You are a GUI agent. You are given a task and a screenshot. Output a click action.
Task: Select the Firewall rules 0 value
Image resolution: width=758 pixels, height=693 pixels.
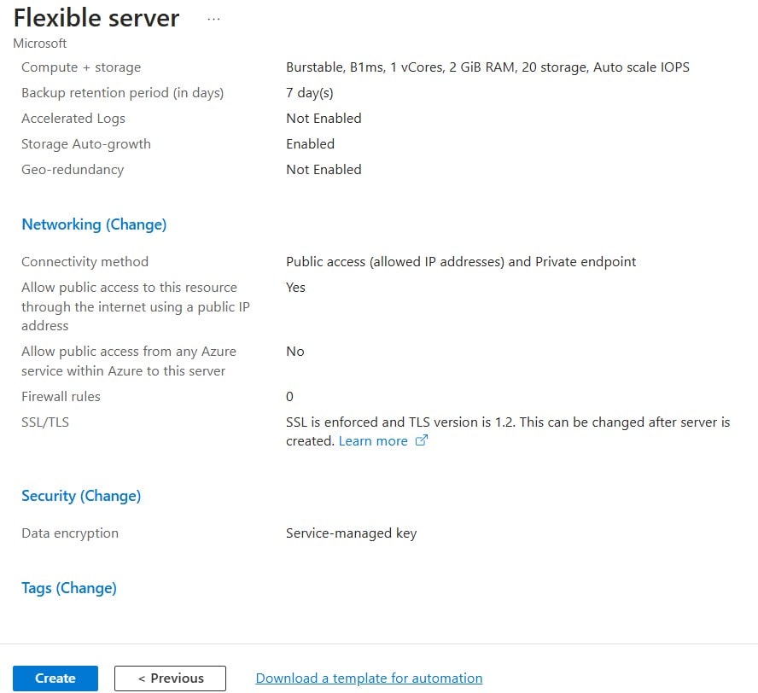289,396
